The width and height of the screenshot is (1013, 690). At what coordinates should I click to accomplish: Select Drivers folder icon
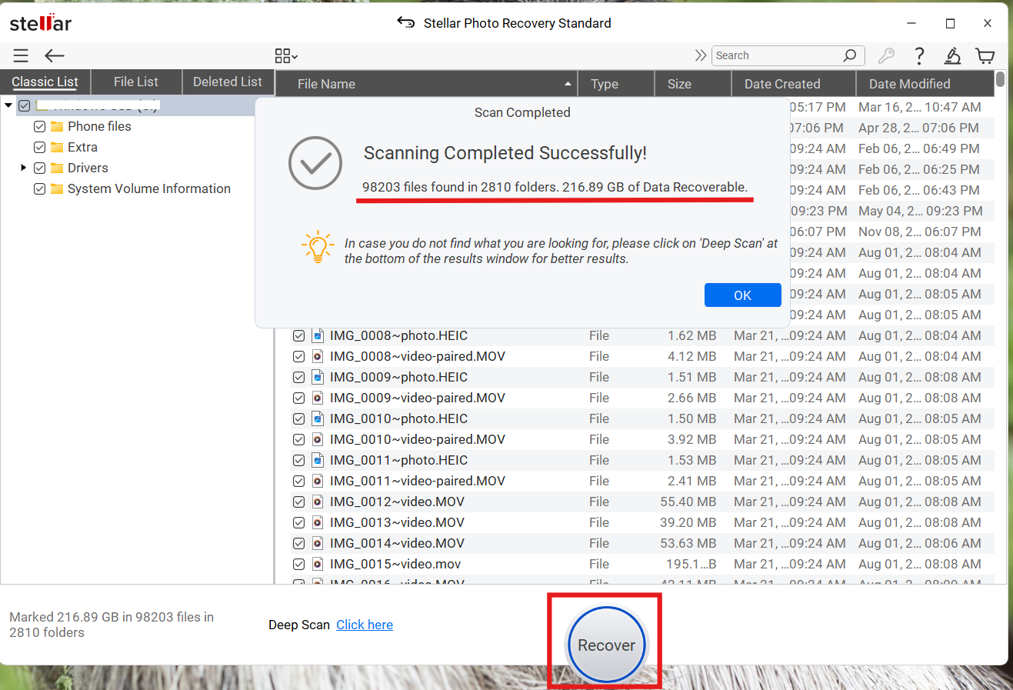(57, 168)
